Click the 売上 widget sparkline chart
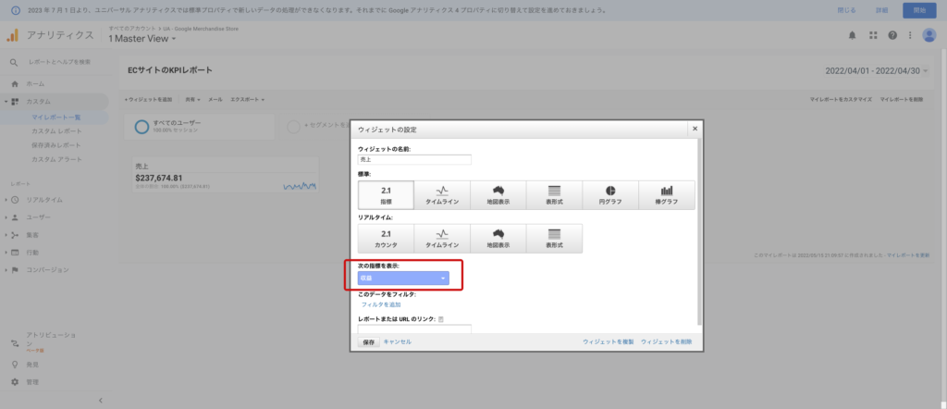The width and height of the screenshot is (947, 409). pyautogui.click(x=300, y=186)
